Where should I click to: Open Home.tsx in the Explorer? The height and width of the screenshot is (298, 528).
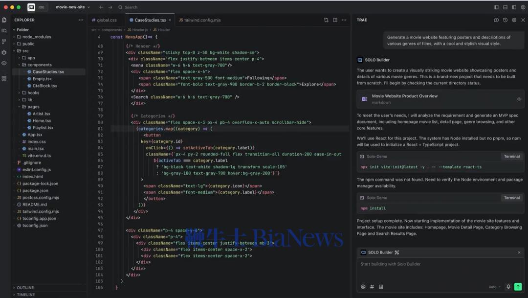pyautogui.click(x=42, y=121)
